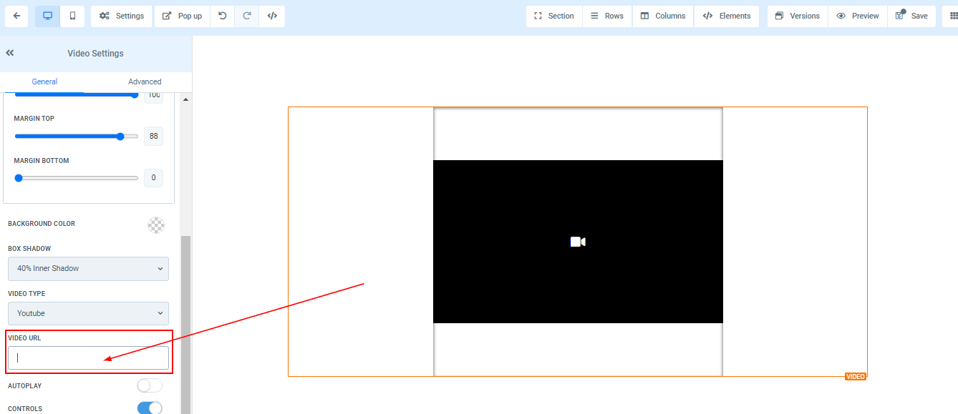Open the Background Color swatch
This screenshot has width=958, height=414.
pyautogui.click(x=155, y=225)
